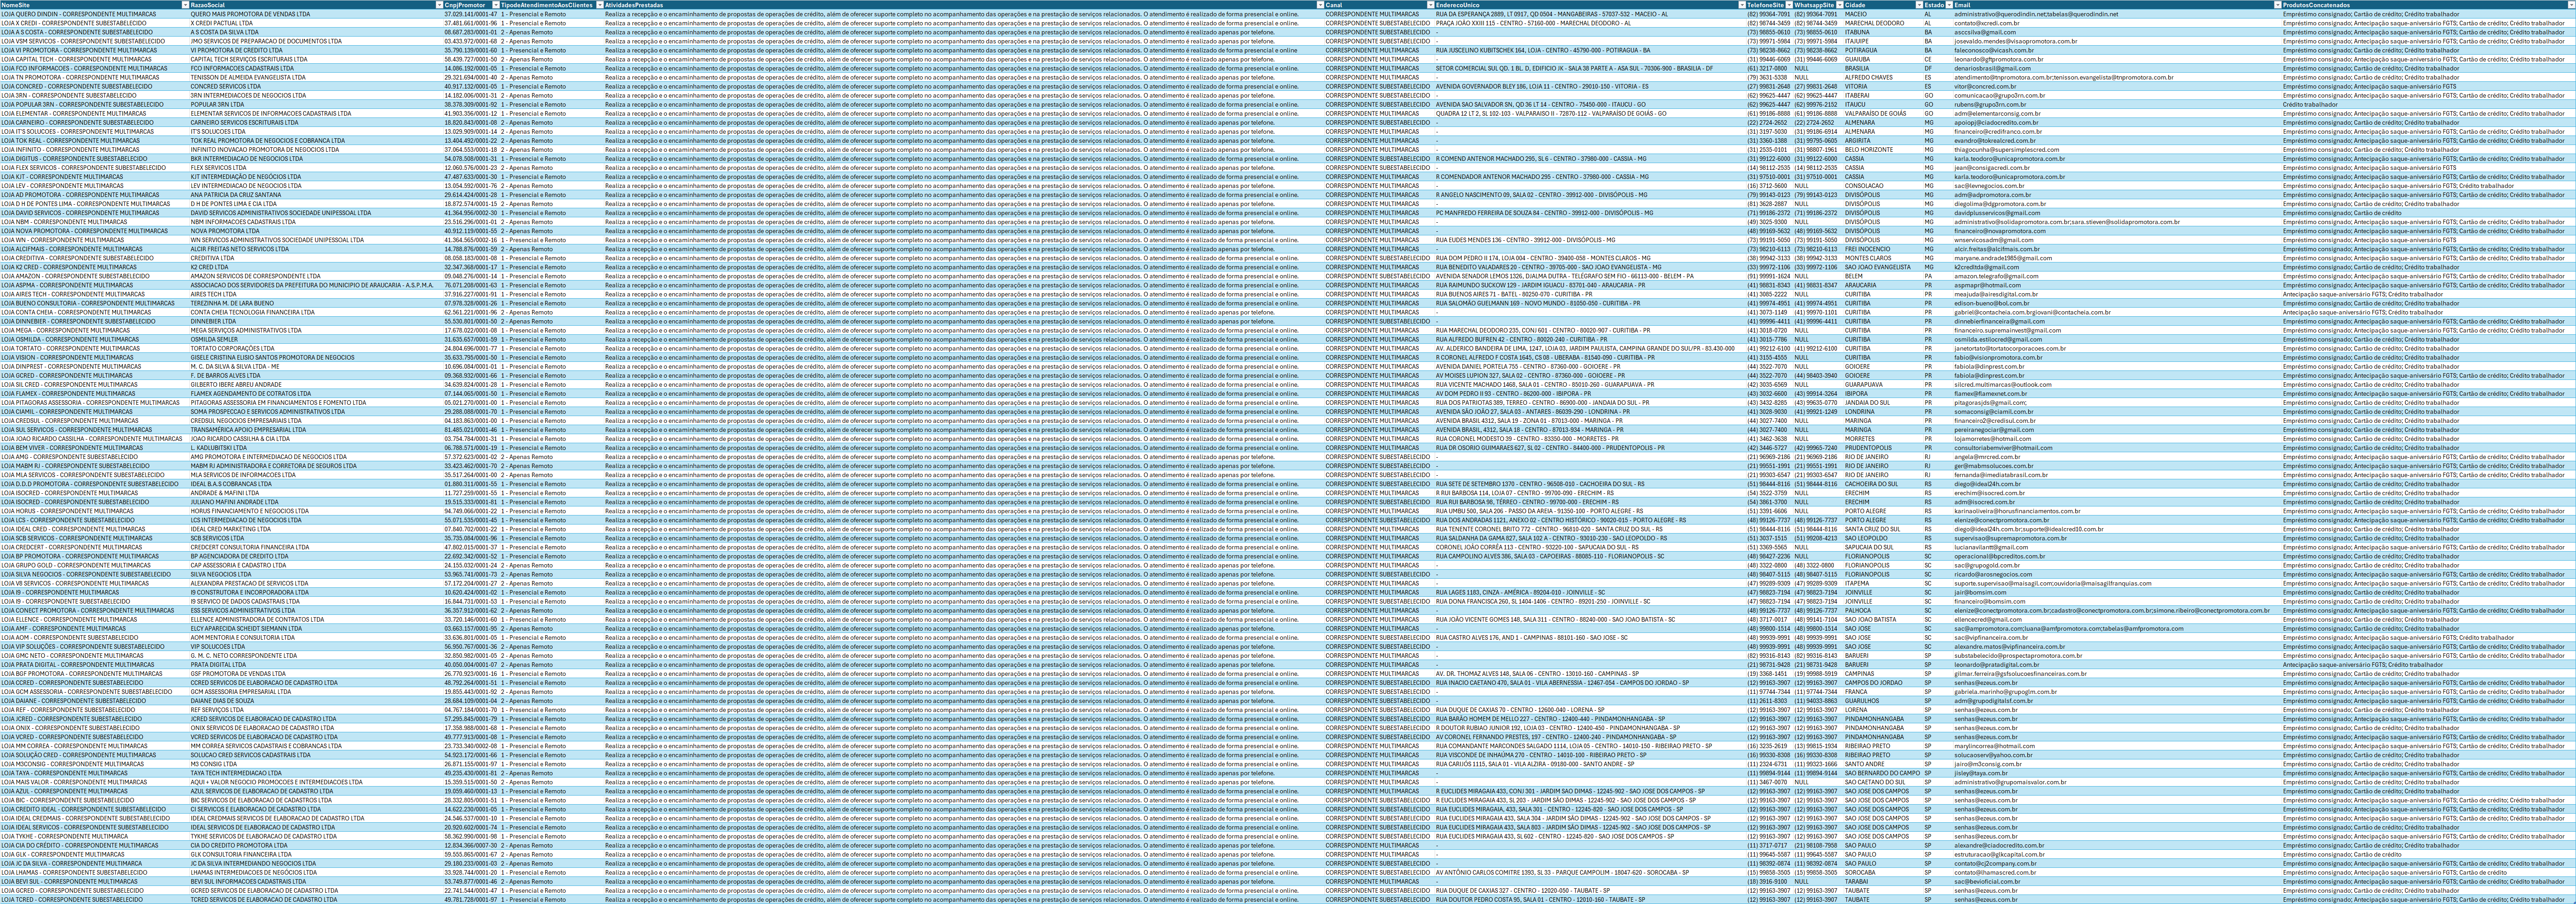This screenshot has height=904, width=2576.
Task: Select the asccsilva@gmail.com email cell
Action: 1985,32
